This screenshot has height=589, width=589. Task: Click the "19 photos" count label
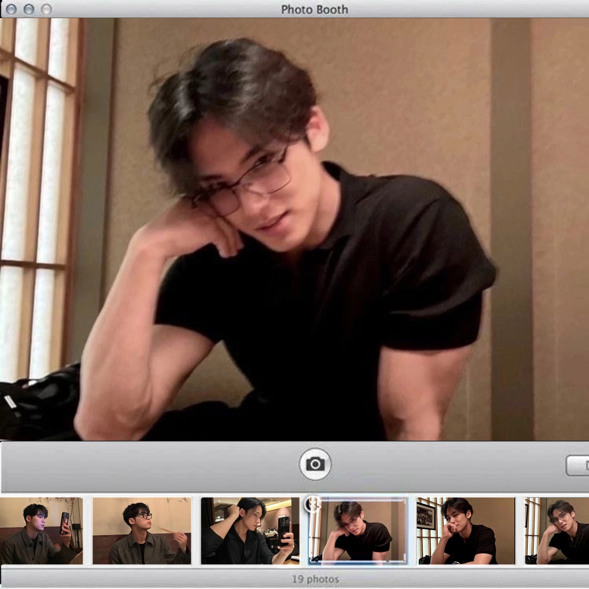[x=315, y=579]
